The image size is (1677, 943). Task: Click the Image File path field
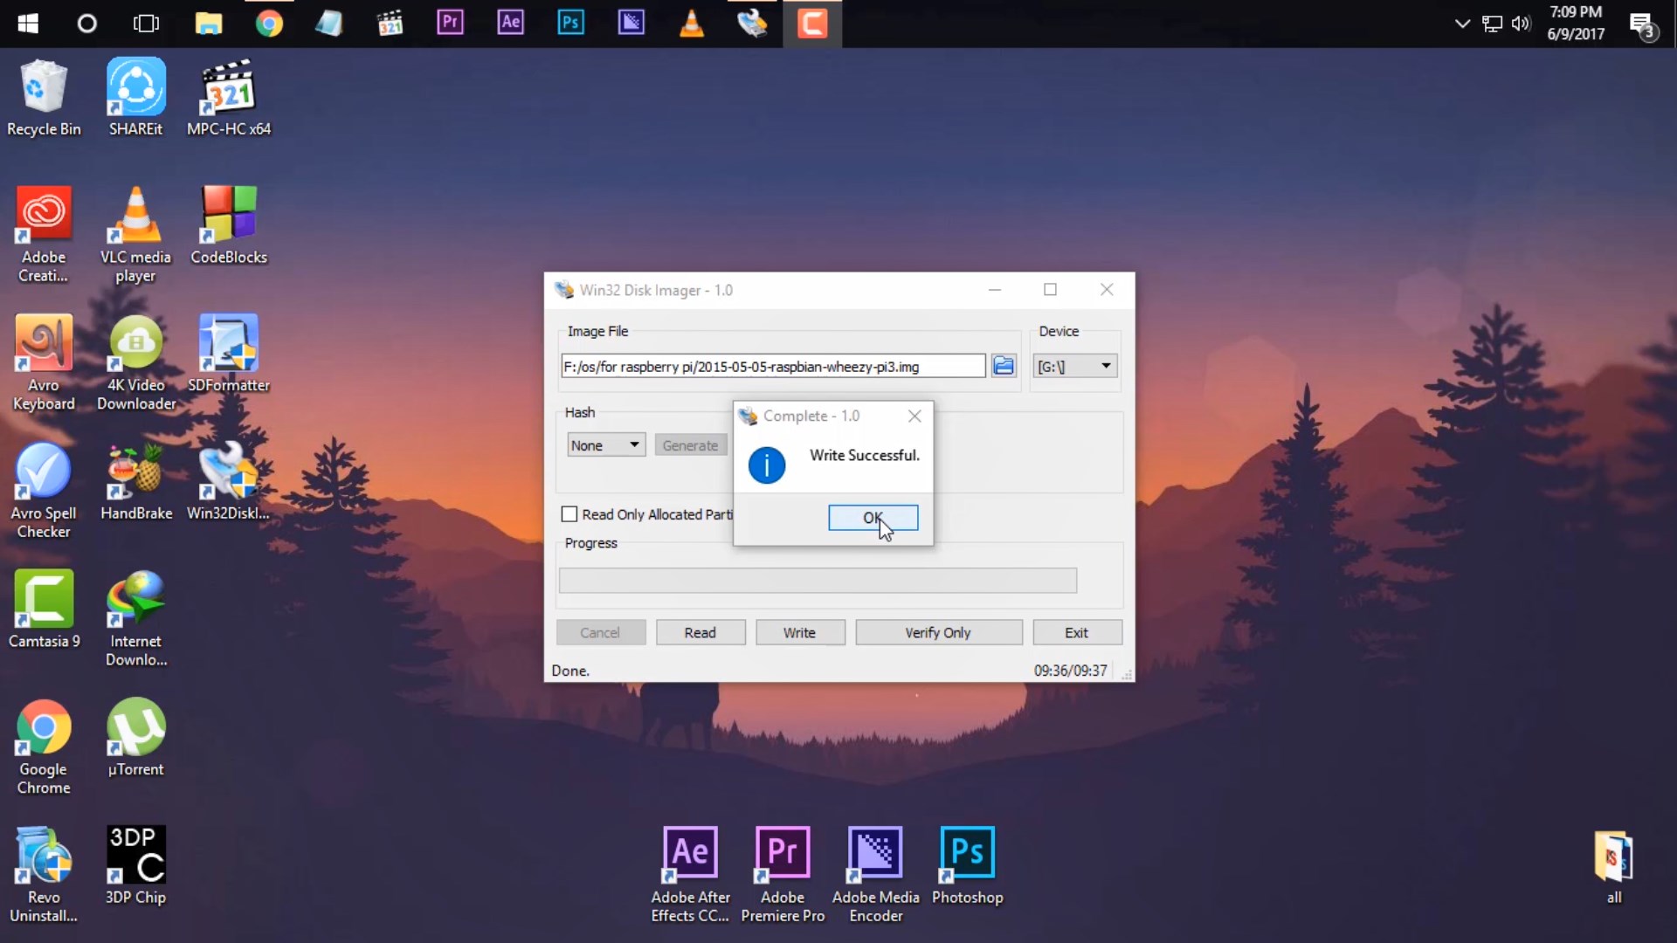(x=773, y=366)
